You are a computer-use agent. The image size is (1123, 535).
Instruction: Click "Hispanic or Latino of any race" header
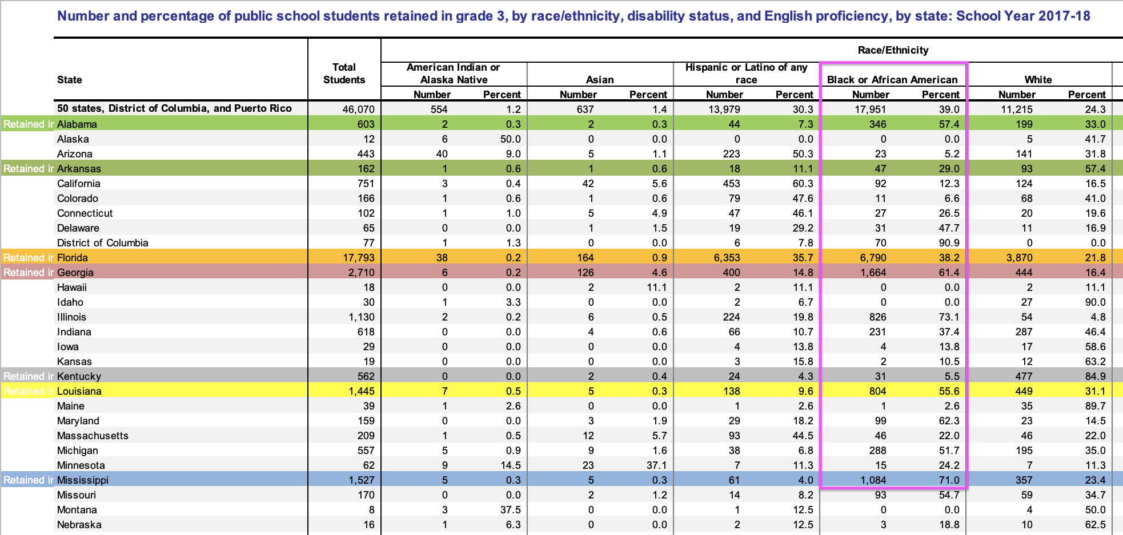pos(746,74)
